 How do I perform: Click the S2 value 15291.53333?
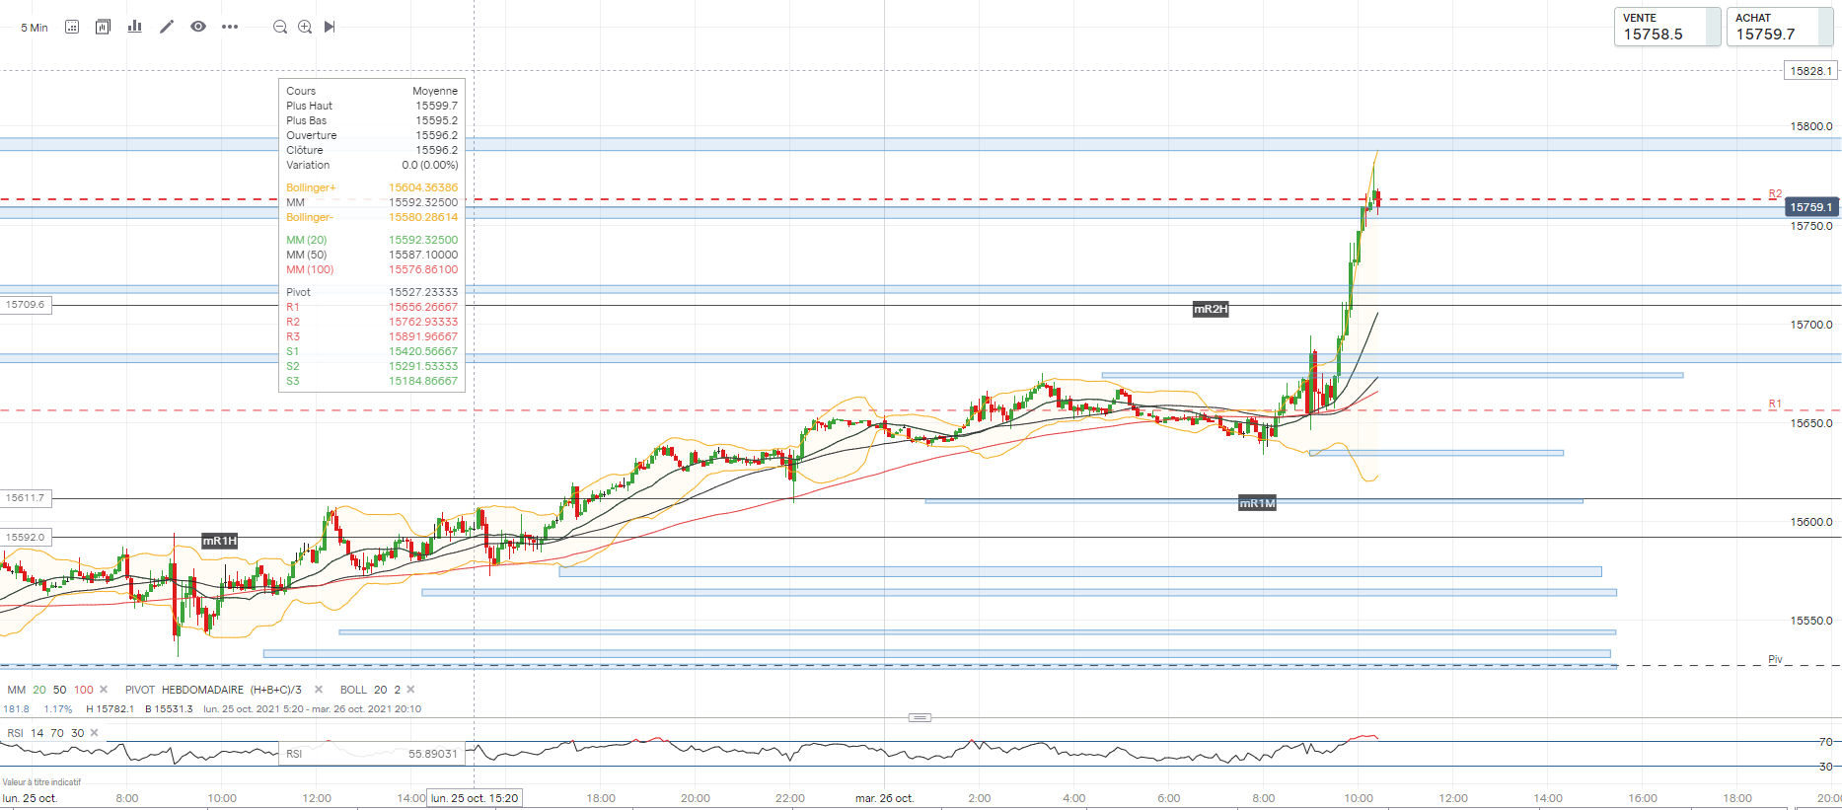(x=423, y=366)
